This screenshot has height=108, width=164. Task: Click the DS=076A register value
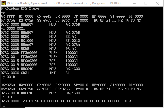pyautogui.click(x=8, y=89)
